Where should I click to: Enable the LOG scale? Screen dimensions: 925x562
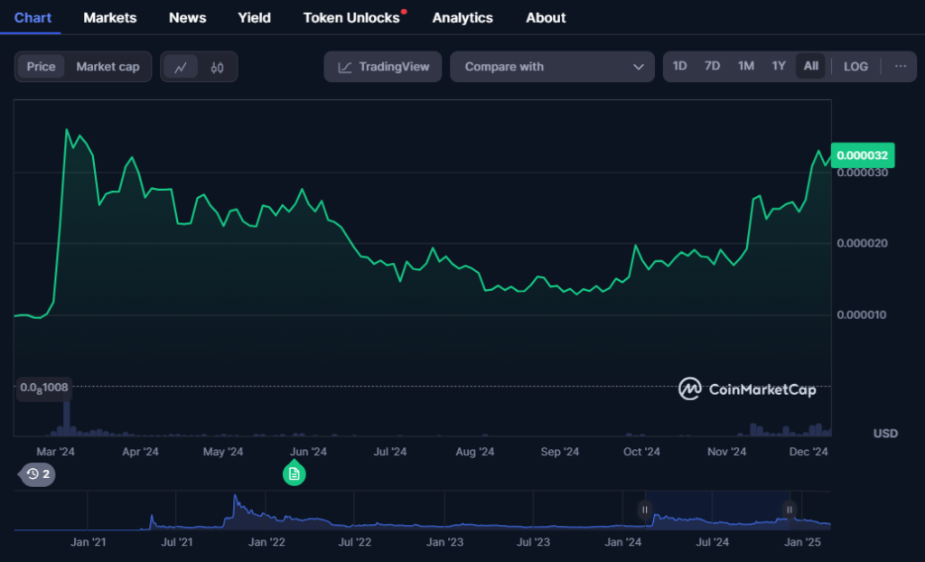855,67
